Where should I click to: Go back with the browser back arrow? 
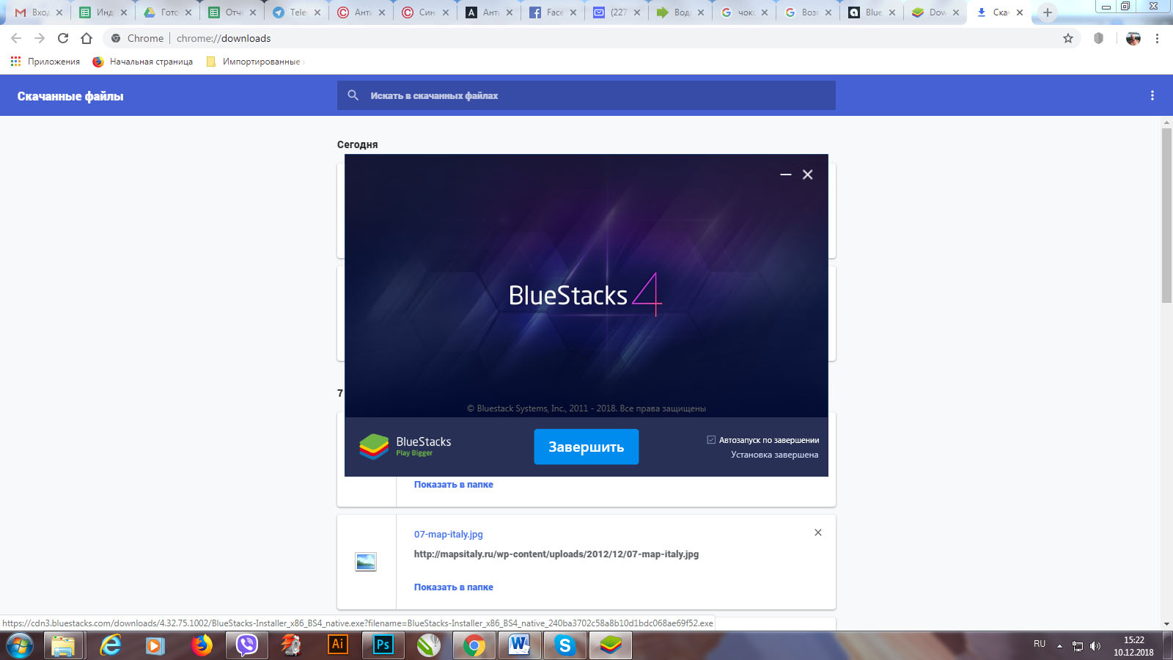click(x=16, y=38)
